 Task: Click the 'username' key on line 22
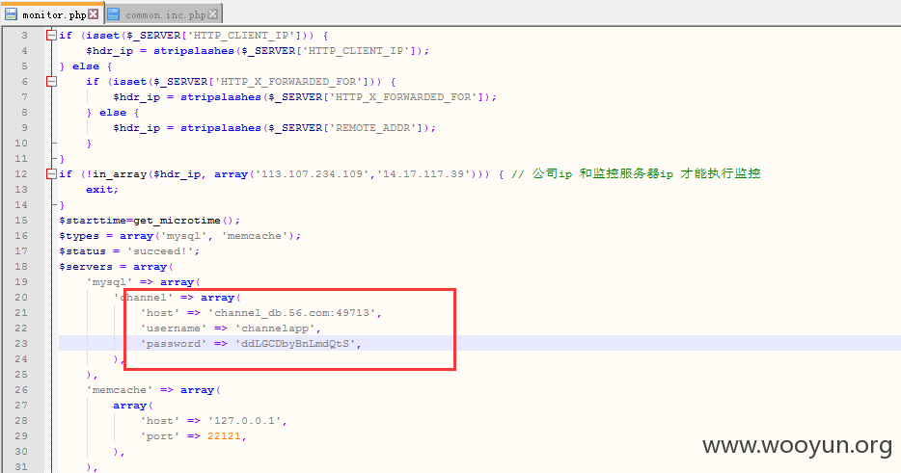[174, 328]
